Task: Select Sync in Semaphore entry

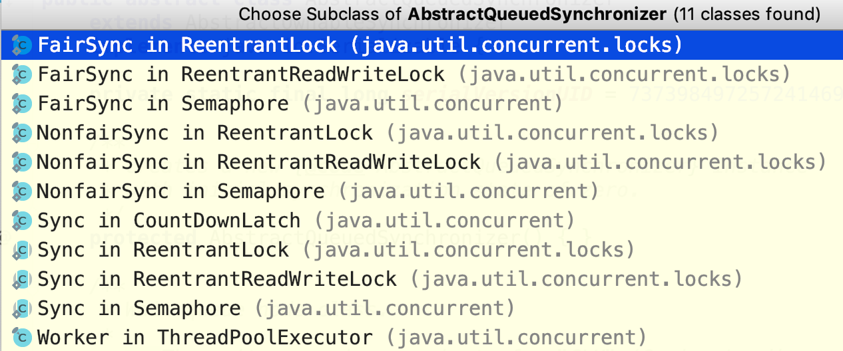Action: [422, 308]
